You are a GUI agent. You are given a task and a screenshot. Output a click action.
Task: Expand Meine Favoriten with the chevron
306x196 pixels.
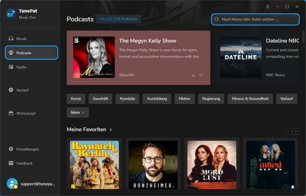pos(111,129)
